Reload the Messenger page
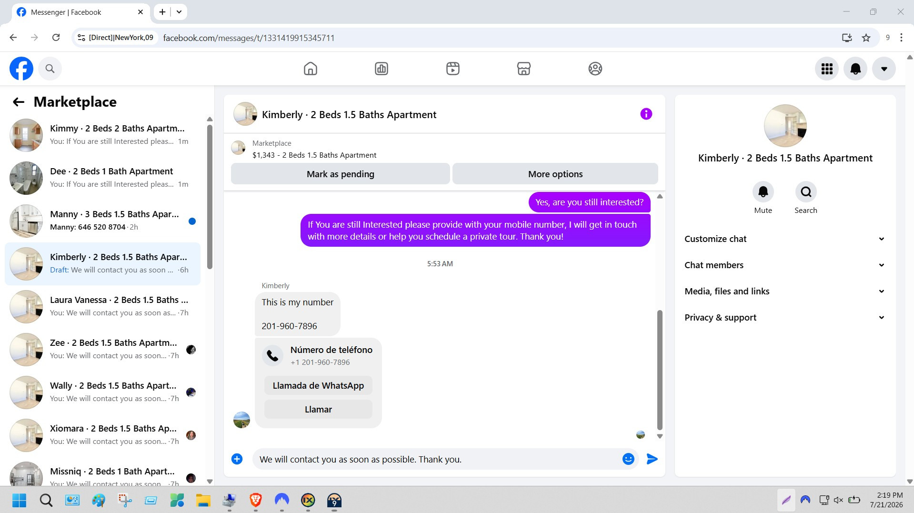This screenshot has height=513, width=914. 56,38
